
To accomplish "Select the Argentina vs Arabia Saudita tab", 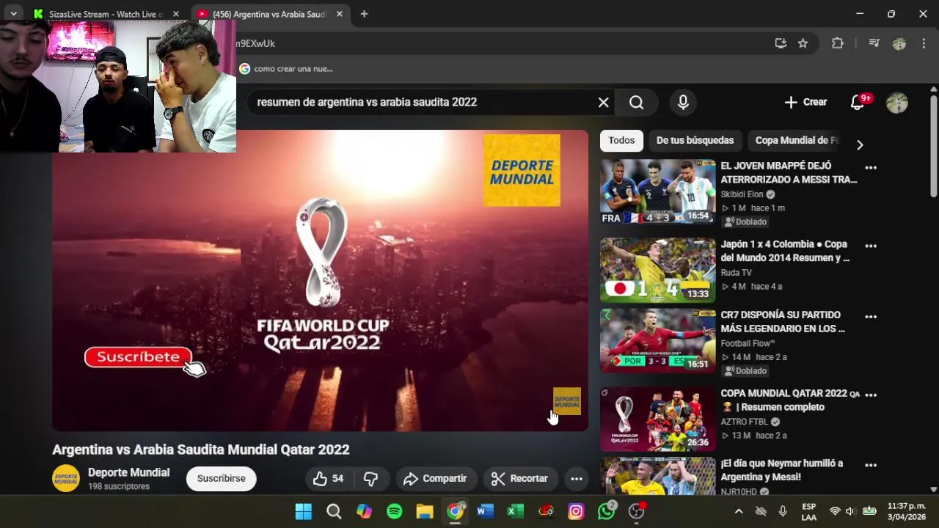I will point(269,14).
